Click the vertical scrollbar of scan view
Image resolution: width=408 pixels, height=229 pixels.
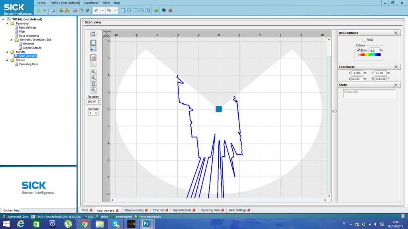click(x=329, y=118)
